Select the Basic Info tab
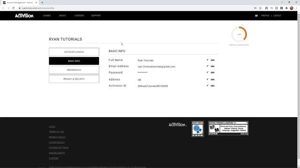The image size is (300, 168). tap(74, 61)
